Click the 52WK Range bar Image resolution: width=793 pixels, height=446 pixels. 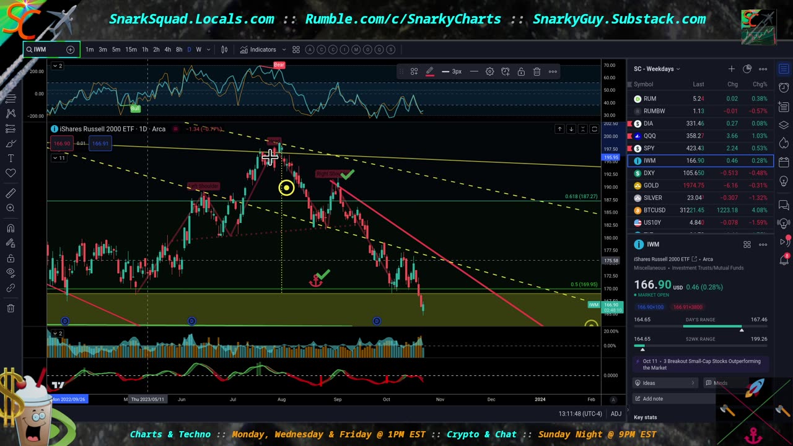(700, 346)
